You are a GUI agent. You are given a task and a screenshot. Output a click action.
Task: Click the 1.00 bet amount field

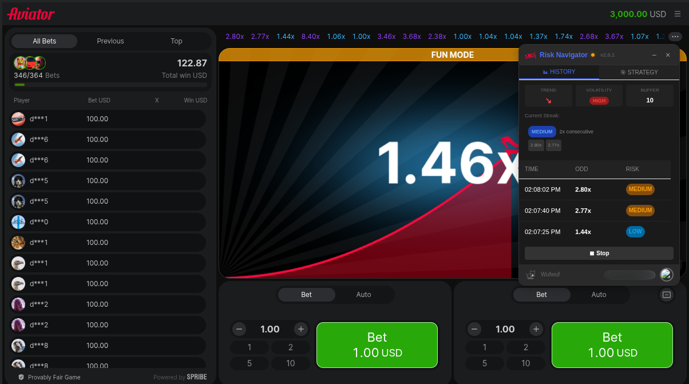pyautogui.click(x=270, y=329)
